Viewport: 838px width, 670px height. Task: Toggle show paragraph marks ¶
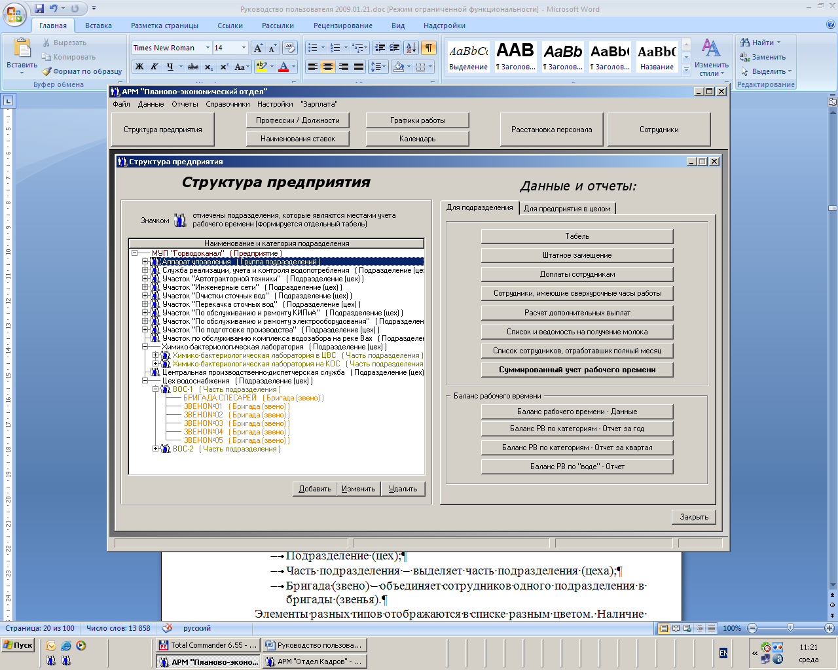click(x=428, y=48)
